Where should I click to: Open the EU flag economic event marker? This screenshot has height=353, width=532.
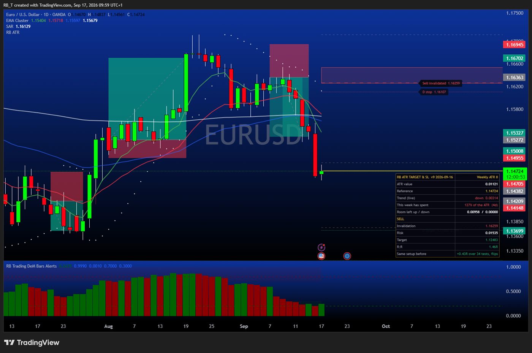[x=347, y=256]
